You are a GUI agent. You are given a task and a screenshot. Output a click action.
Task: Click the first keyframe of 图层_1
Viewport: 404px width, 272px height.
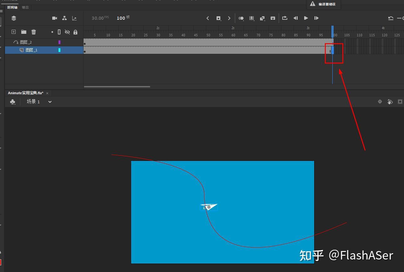pyautogui.click(x=85, y=51)
